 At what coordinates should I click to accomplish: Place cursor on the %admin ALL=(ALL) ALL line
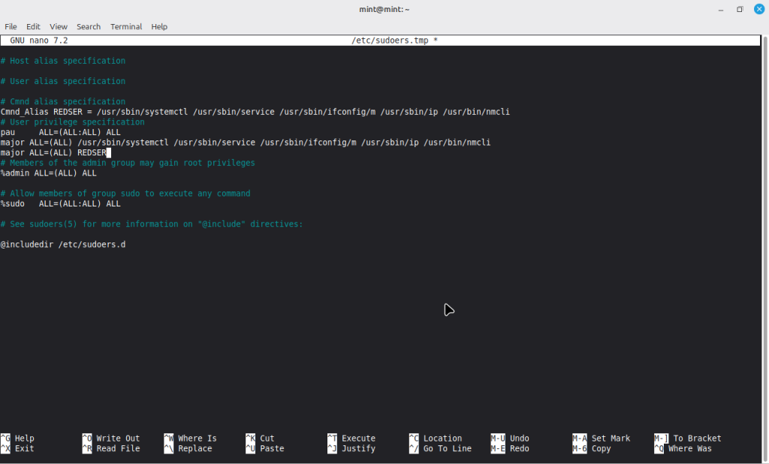point(49,173)
